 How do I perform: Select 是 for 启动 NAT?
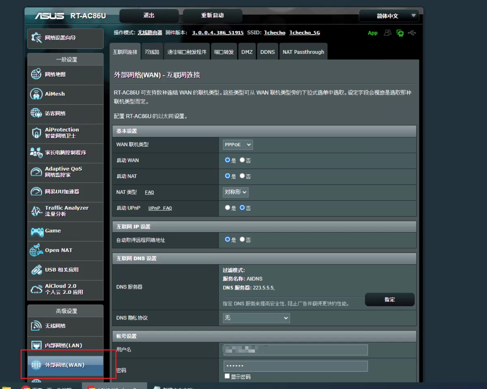(x=227, y=176)
